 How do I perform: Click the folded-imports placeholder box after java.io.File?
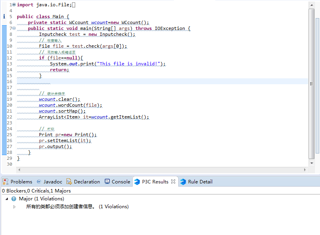click(x=73, y=5)
